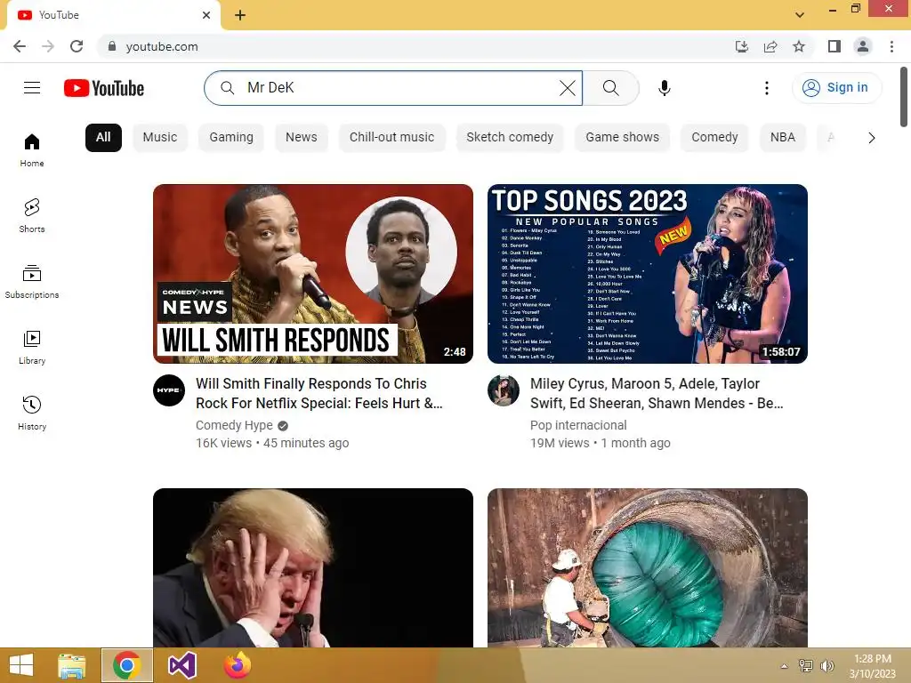Open YouTube settings three-dot menu
Image resolution: width=911 pixels, height=683 pixels.
pyautogui.click(x=766, y=88)
